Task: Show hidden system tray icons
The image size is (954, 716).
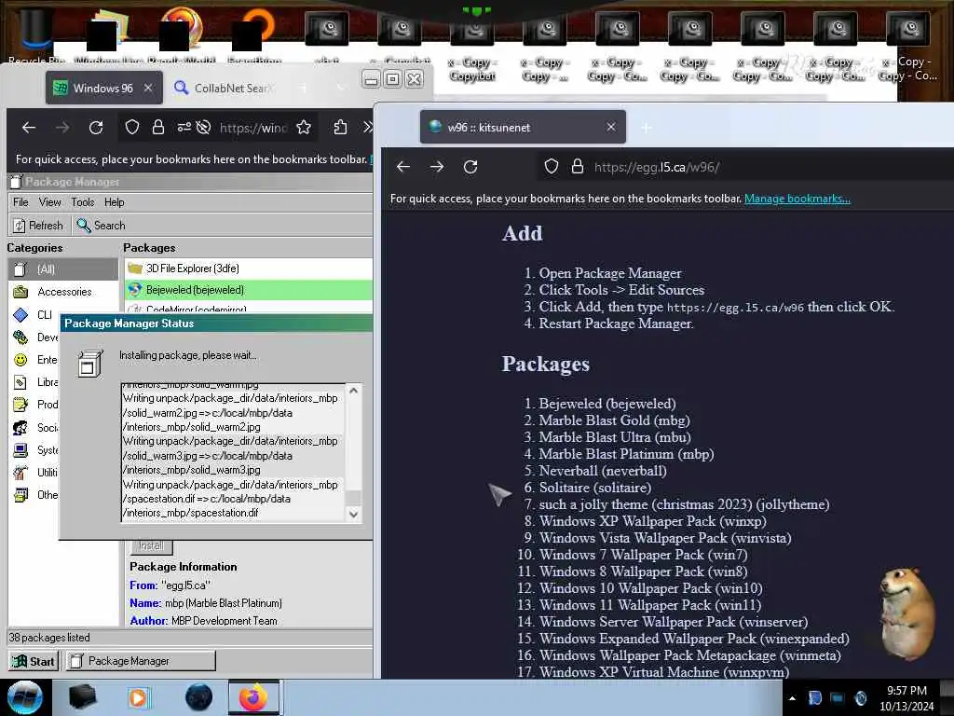Action: (x=792, y=698)
